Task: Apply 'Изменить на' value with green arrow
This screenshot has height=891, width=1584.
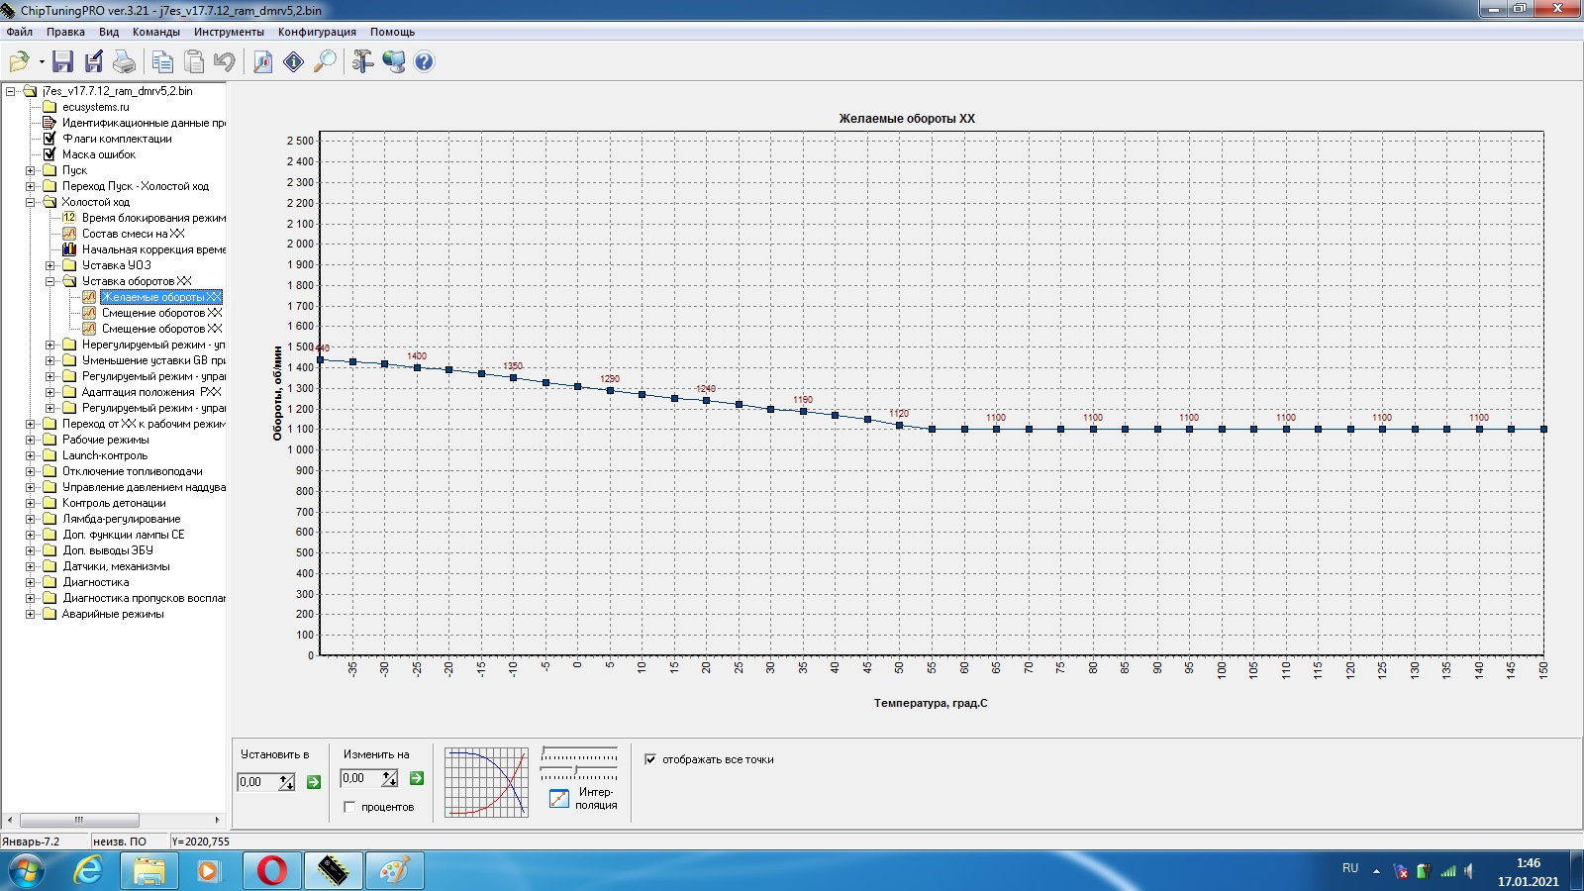Action: [x=417, y=778]
